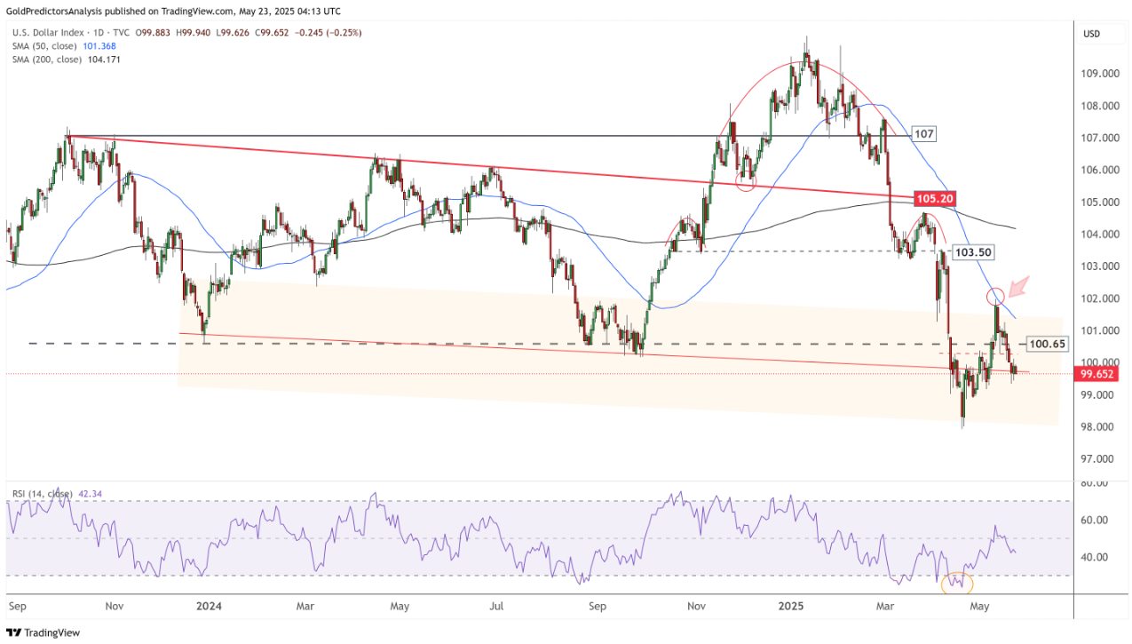The height and width of the screenshot is (644, 1132).
Task: Click the red 105.20 trendline label
Action: pos(934,199)
